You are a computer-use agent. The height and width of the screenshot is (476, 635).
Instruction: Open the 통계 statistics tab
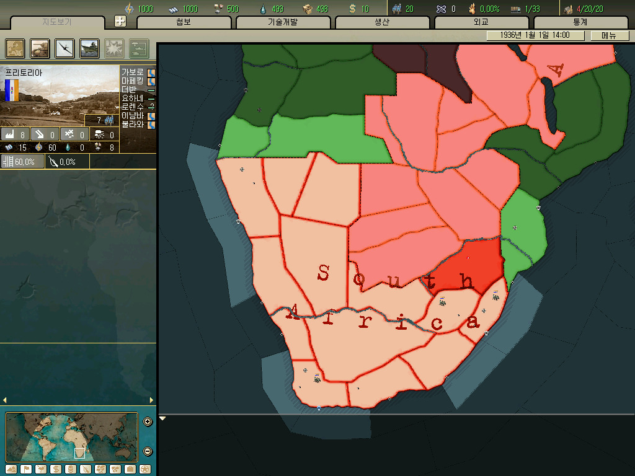(x=580, y=22)
